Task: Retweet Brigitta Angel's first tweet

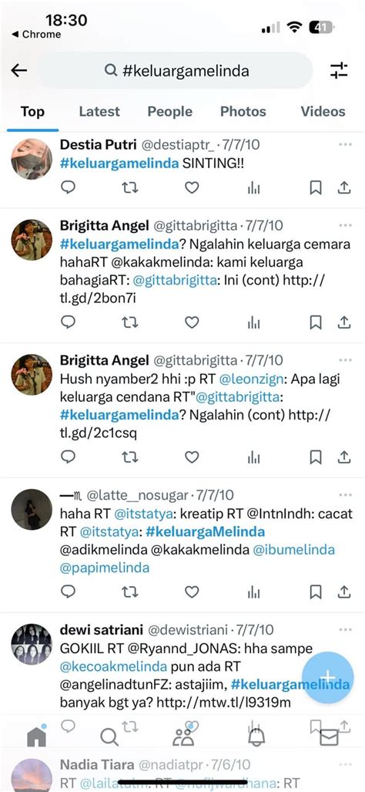Action: (x=130, y=322)
